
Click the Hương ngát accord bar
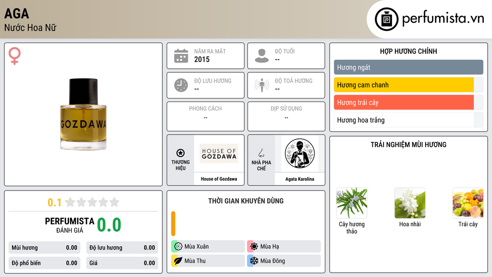(408, 67)
